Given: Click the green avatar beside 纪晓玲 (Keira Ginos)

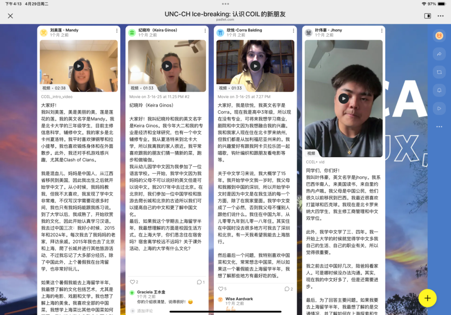Looking at the screenshot, I should (x=132, y=33).
